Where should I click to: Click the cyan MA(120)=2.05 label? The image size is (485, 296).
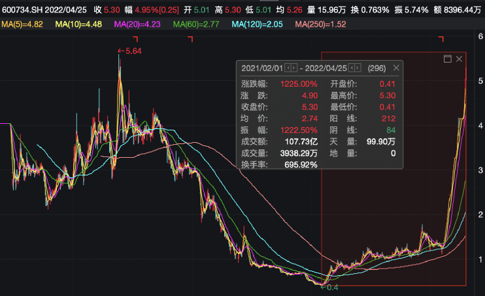[258, 24]
